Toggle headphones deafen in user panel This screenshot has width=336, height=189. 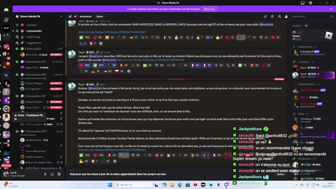coord(52,174)
